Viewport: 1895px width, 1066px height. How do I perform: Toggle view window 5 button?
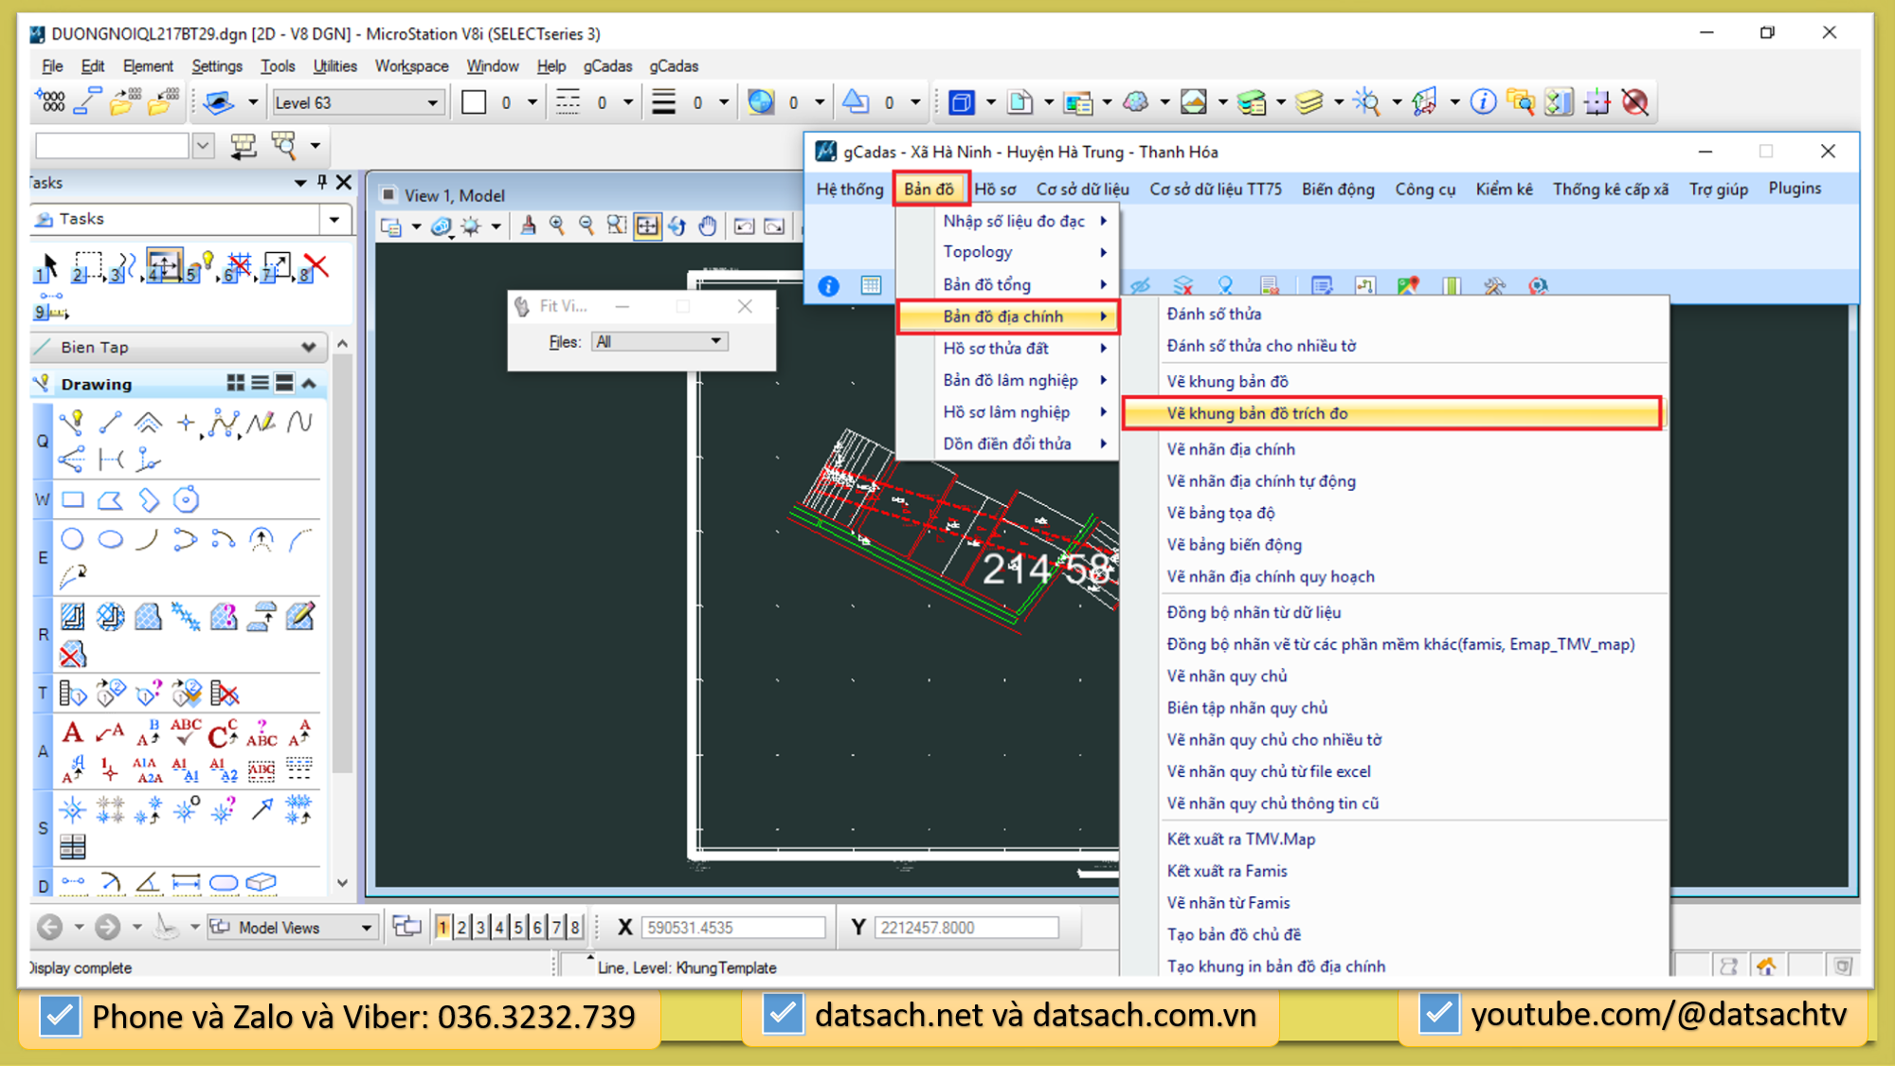tap(518, 927)
